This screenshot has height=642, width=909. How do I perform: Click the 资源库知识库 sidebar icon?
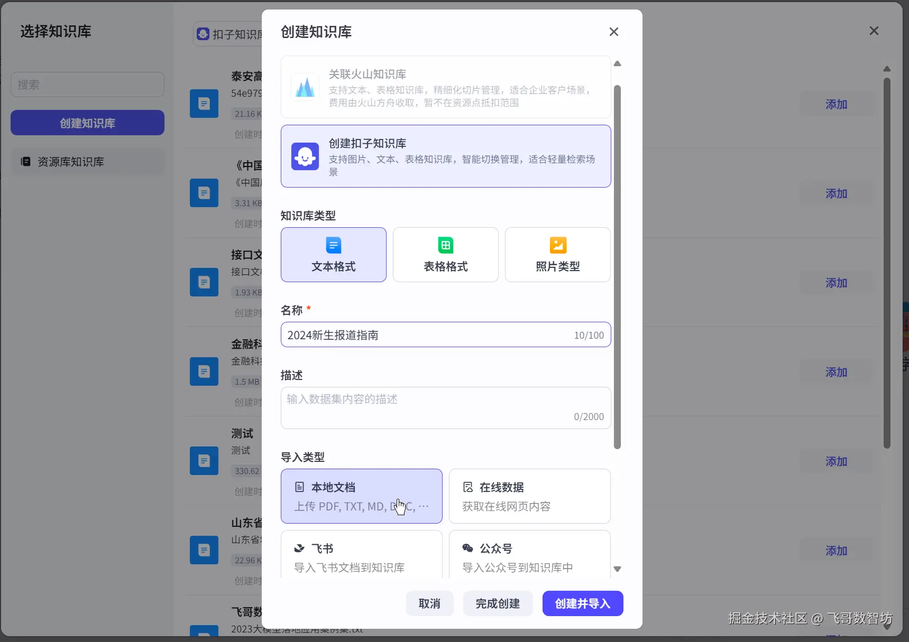coord(25,162)
